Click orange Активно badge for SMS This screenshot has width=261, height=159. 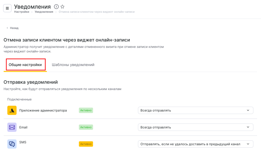86,144
